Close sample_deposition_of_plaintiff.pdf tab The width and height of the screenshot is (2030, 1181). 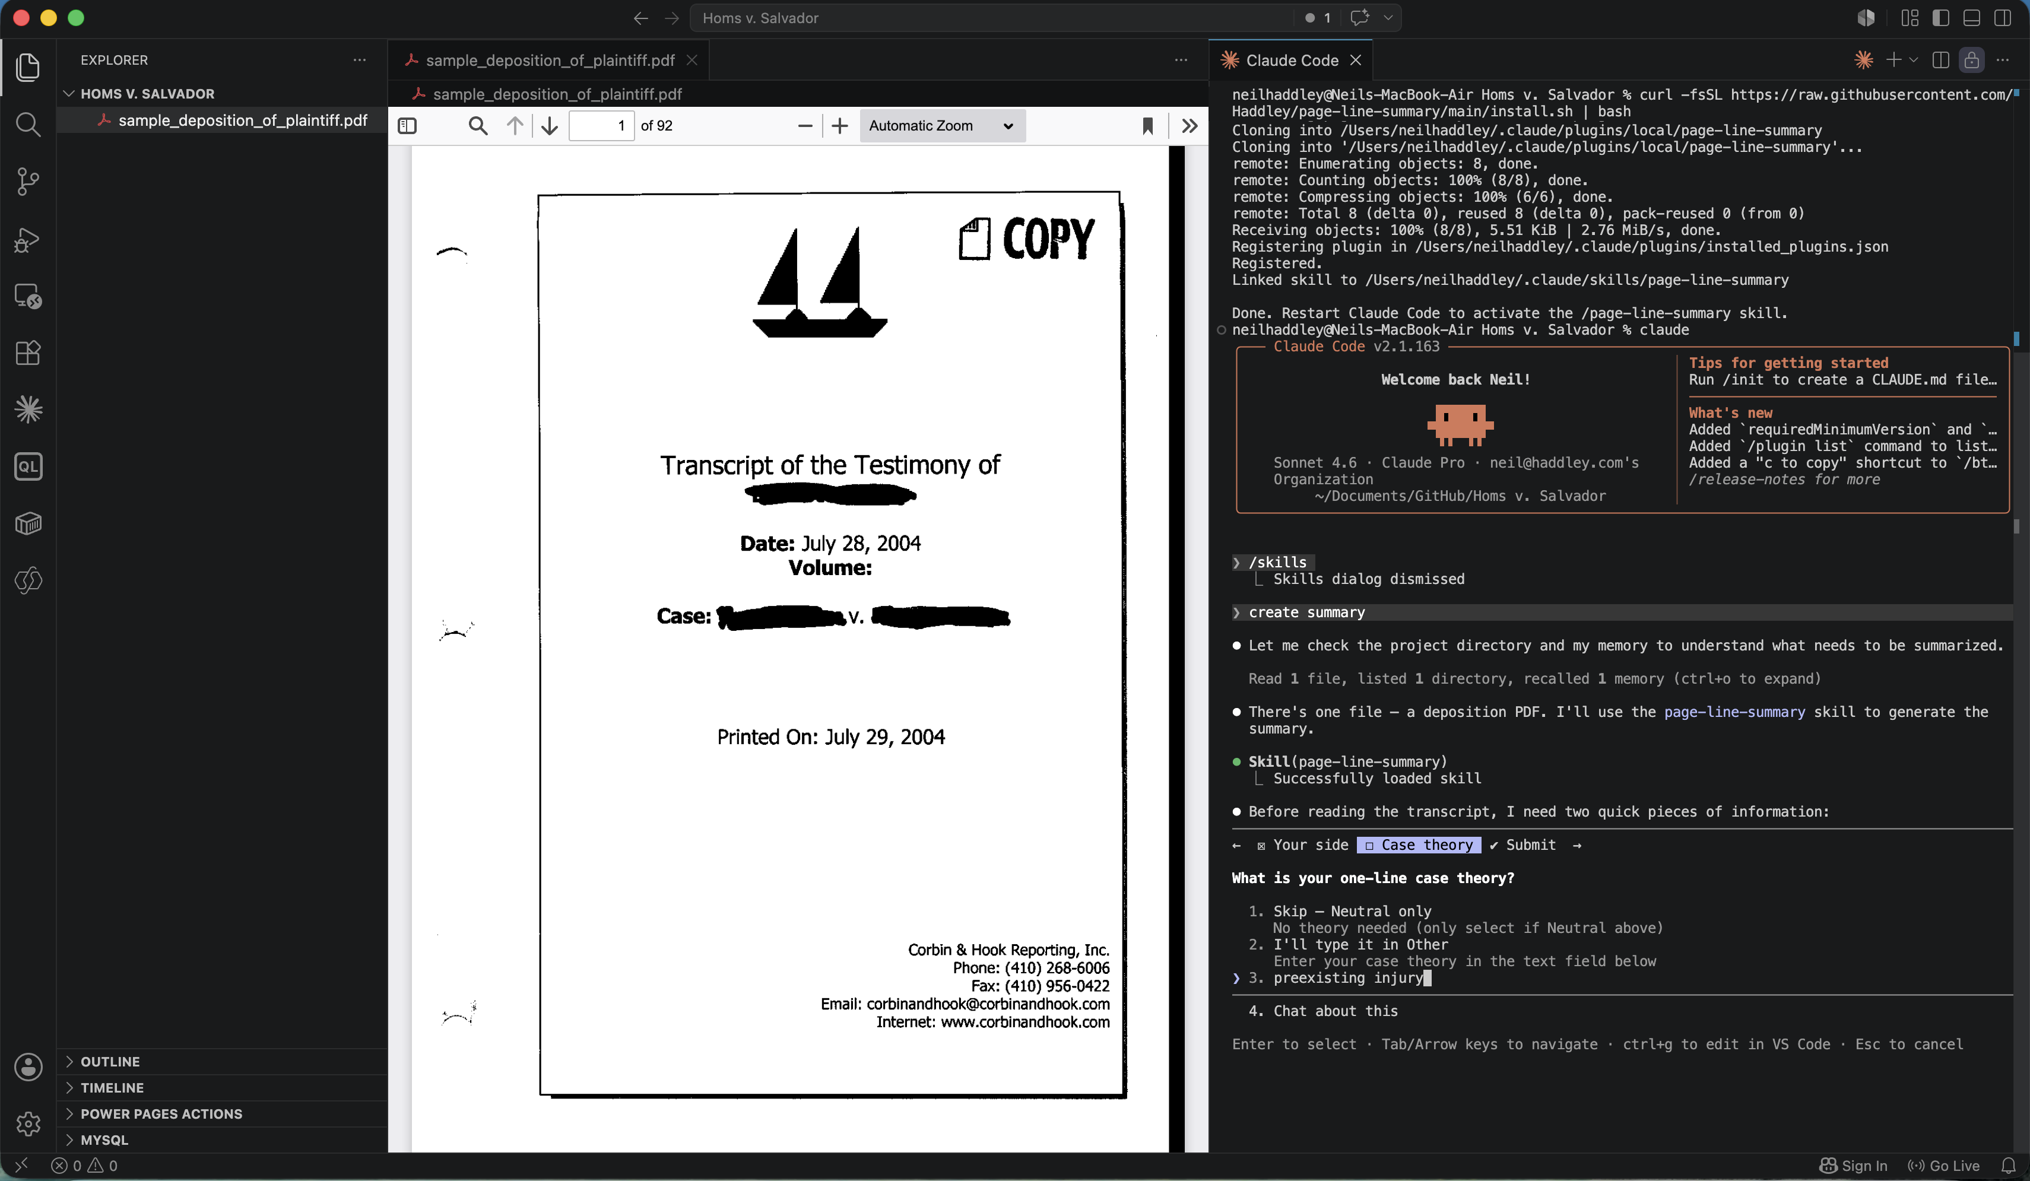[691, 61]
